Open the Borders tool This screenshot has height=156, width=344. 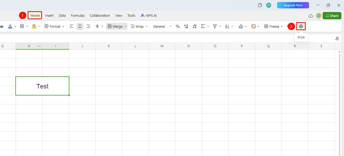click(x=22, y=26)
